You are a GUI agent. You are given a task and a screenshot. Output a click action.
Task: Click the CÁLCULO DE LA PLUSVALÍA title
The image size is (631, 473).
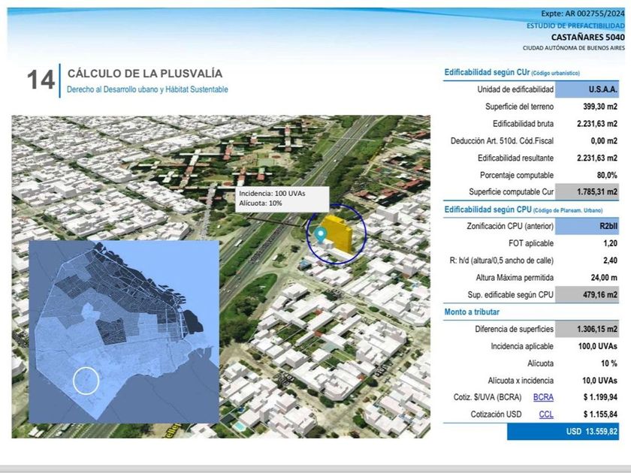point(144,74)
